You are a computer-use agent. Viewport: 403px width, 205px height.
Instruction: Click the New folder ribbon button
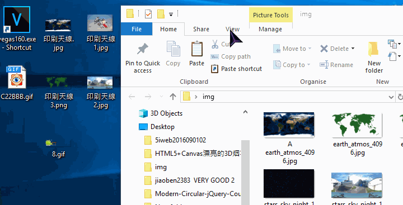[x=374, y=58]
